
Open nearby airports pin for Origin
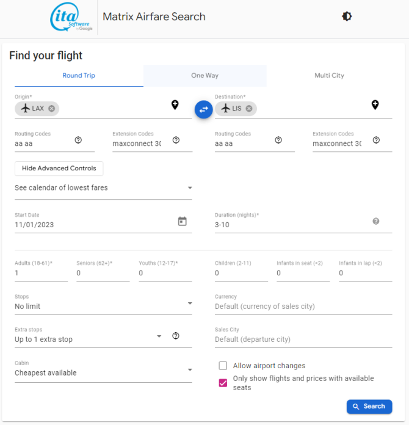pyautogui.click(x=175, y=105)
